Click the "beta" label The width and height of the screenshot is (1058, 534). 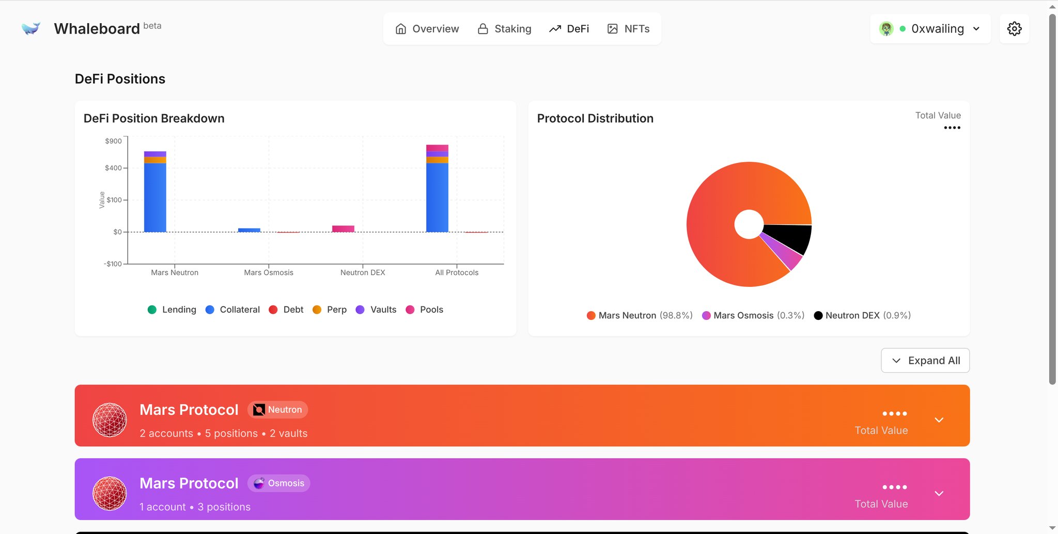[152, 26]
